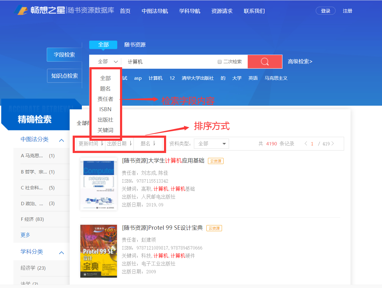Open Protel 99 SE book cover thumbnail

[x=99, y=251]
